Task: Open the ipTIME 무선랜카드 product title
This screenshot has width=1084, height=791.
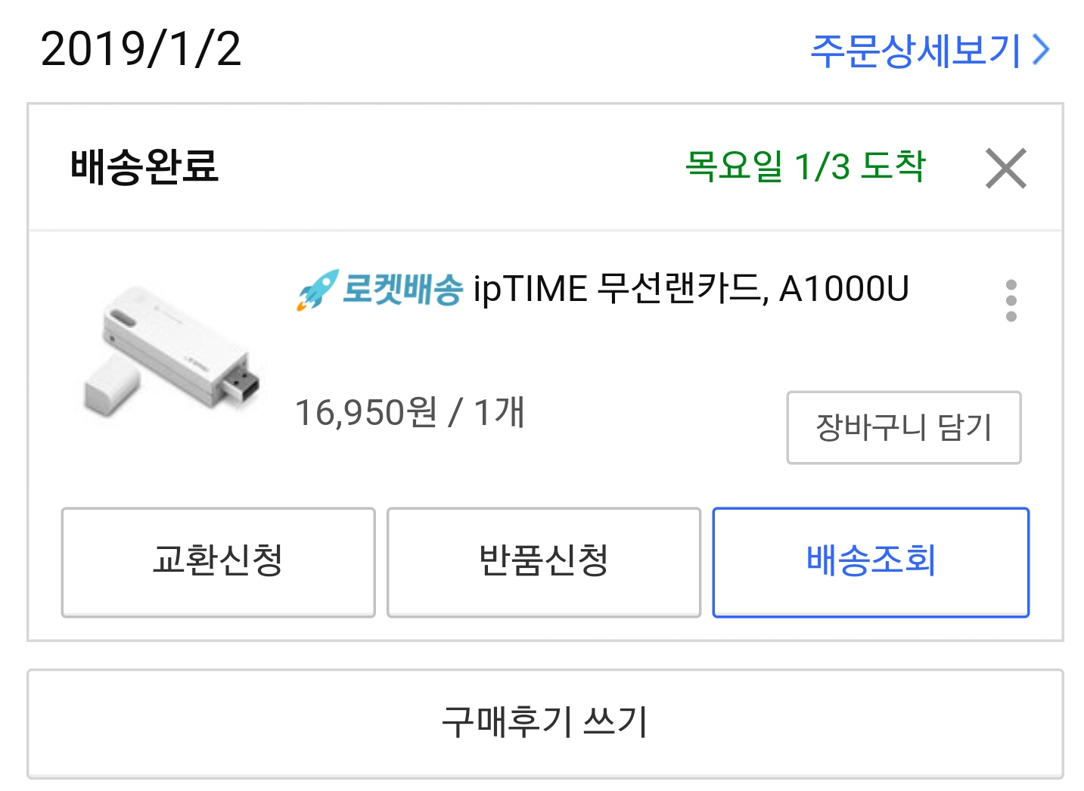Action: coord(691,289)
